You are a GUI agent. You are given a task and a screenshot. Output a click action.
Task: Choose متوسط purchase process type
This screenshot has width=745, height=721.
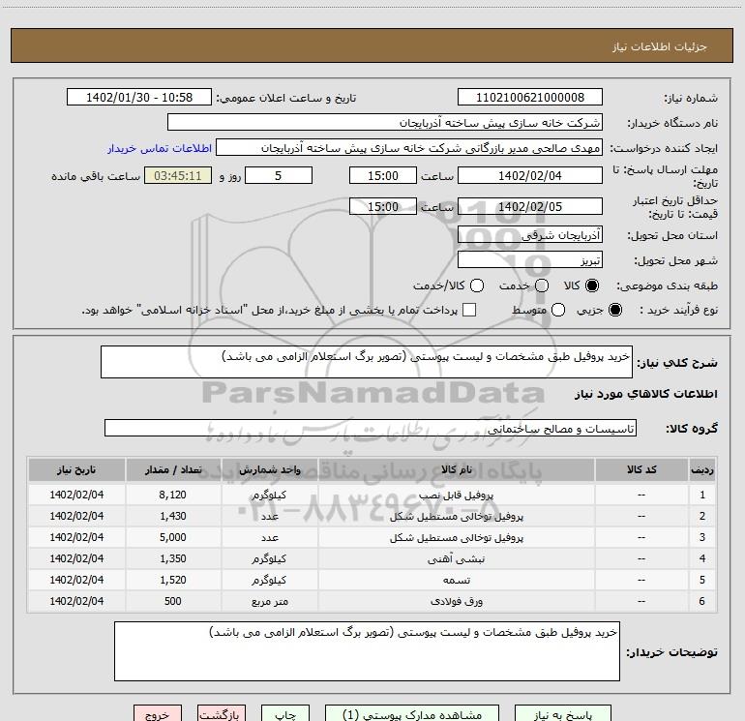click(x=558, y=310)
